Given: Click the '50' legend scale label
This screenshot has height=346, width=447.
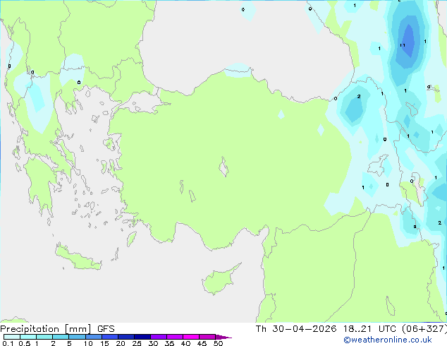Looking at the screenshot, I should [218, 343].
